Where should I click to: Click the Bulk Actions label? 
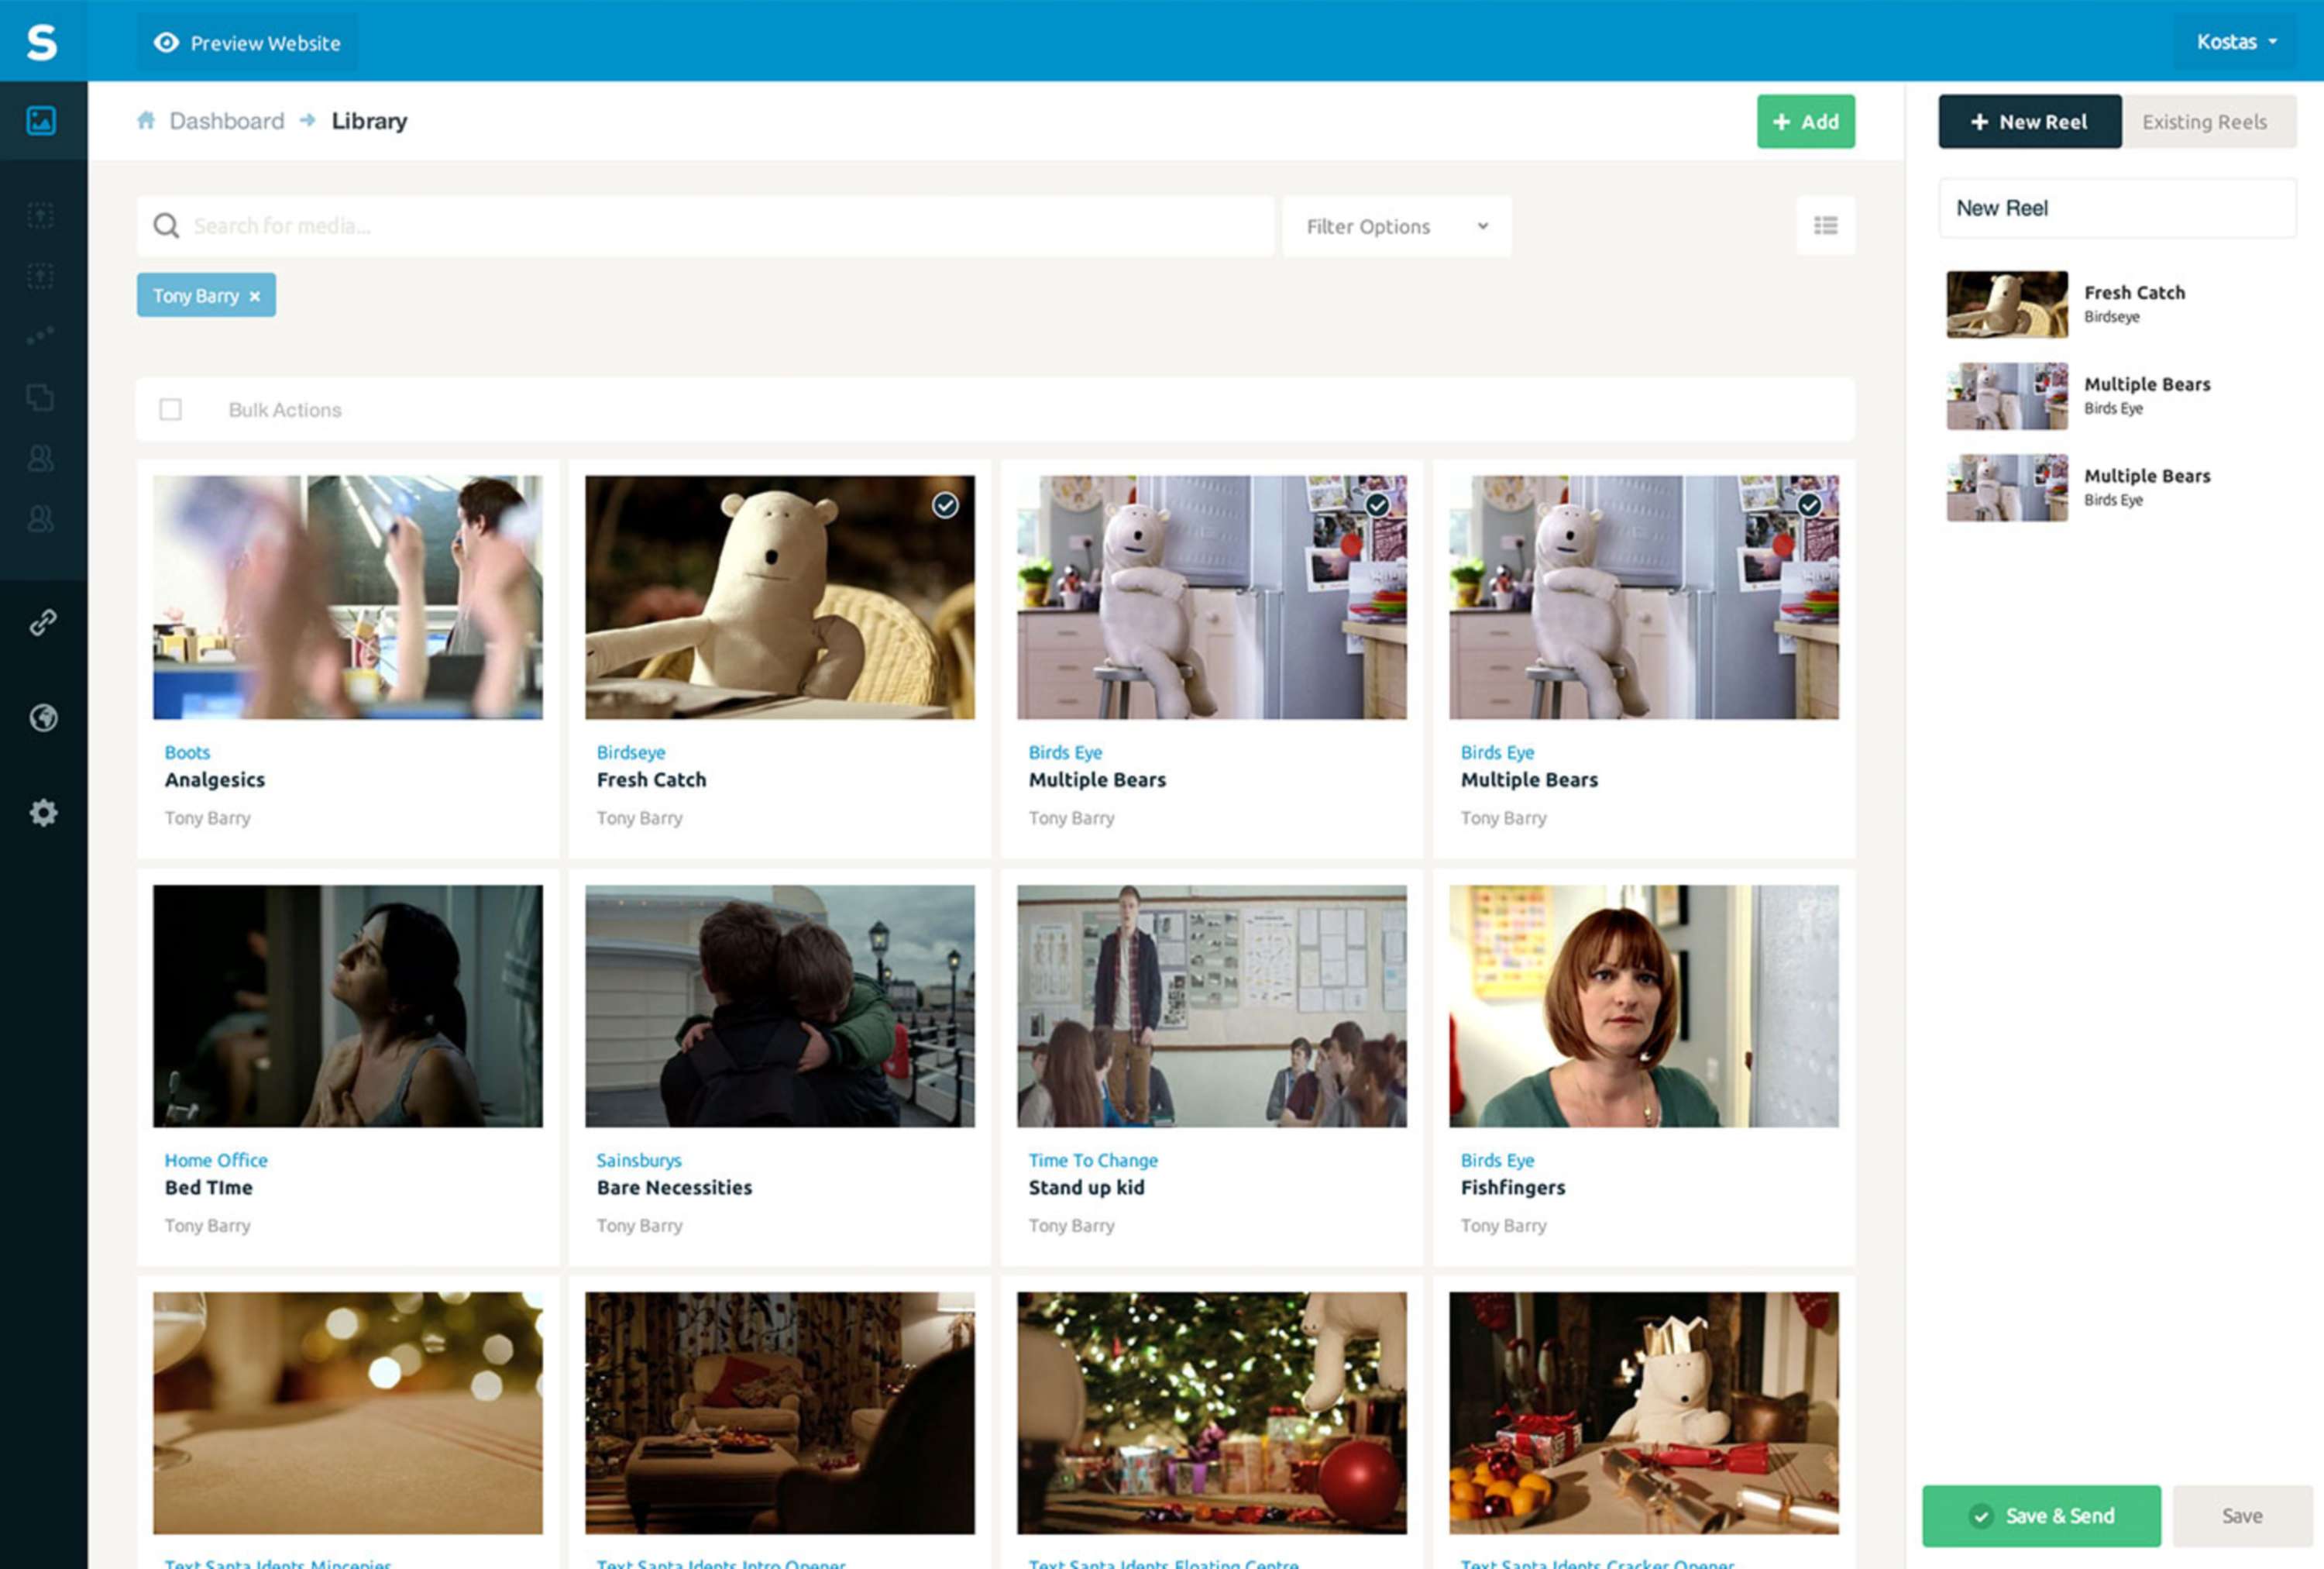click(285, 410)
